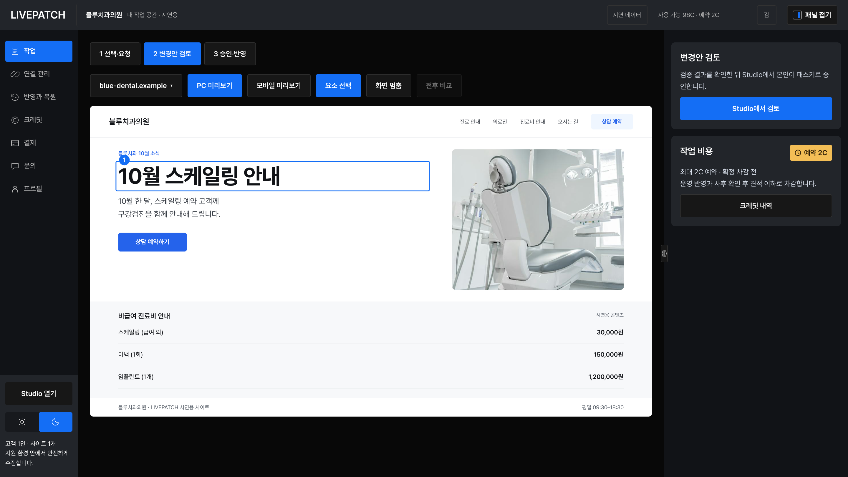Click the 오시는 길 nav link in preview

point(568,122)
